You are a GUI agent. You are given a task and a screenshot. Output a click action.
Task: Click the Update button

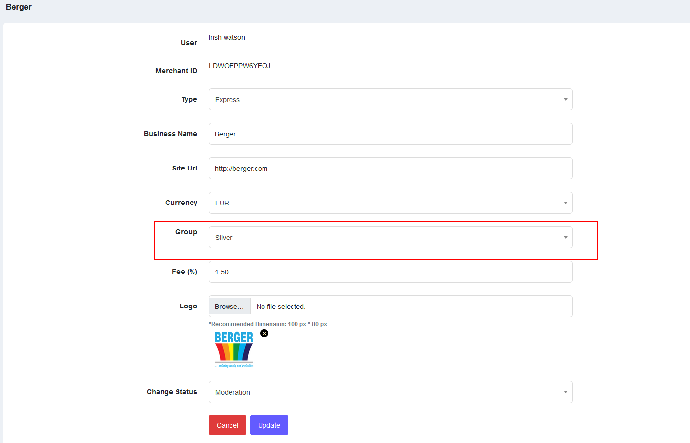(x=269, y=425)
